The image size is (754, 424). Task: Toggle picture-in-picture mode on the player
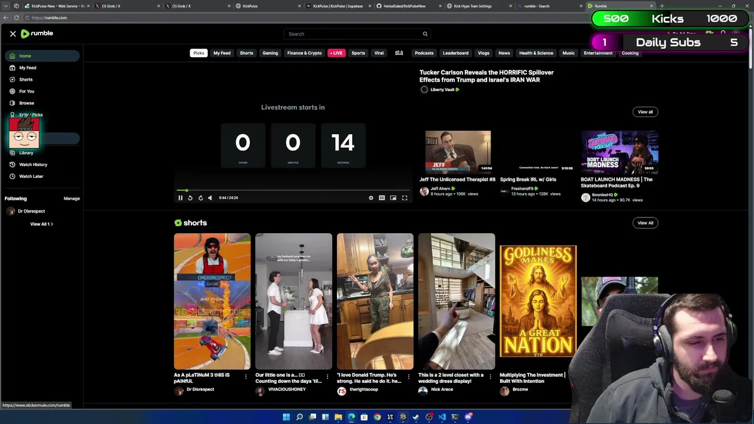[x=393, y=198]
